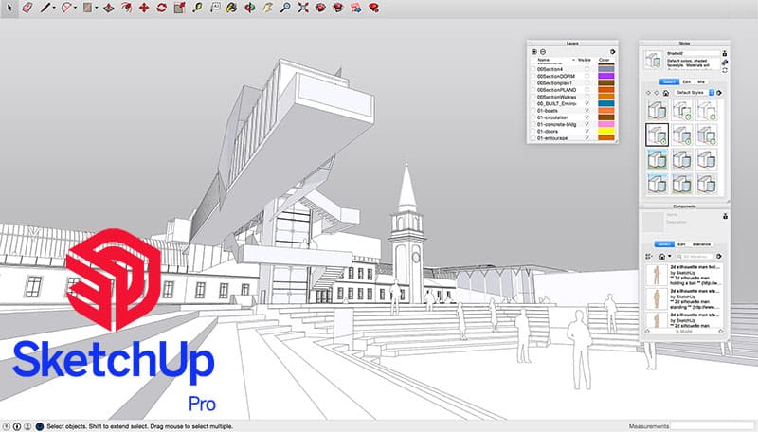Image resolution: width=758 pixels, height=432 pixels.
Task: Click the Zoom Extents tool
Action: coord(303,8)
